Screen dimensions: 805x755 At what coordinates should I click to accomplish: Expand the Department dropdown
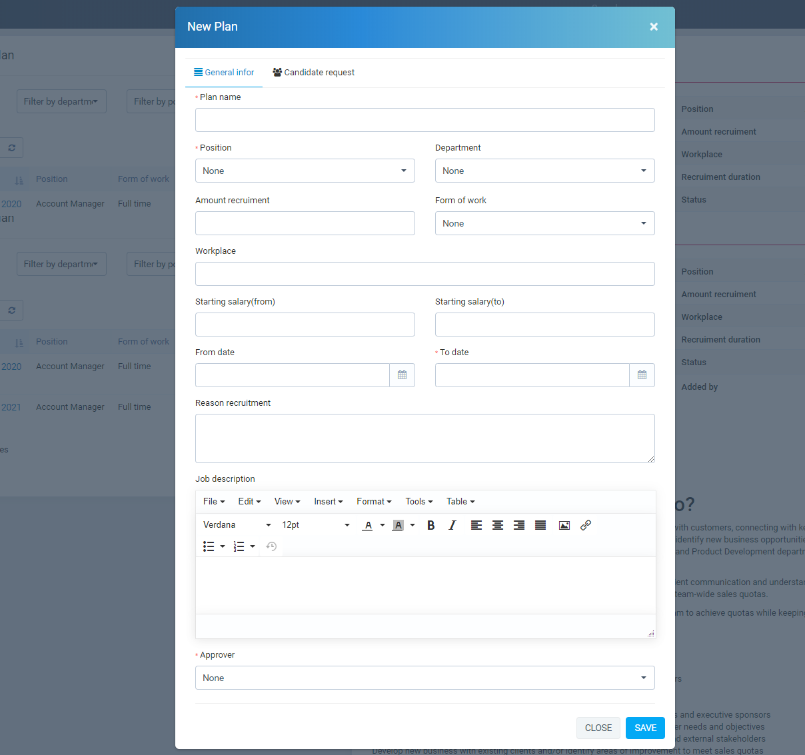544,171
